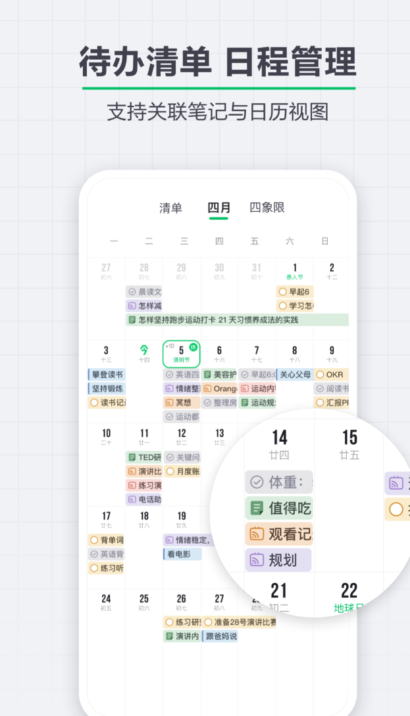Click the green 今 today marker

(144, 350)
